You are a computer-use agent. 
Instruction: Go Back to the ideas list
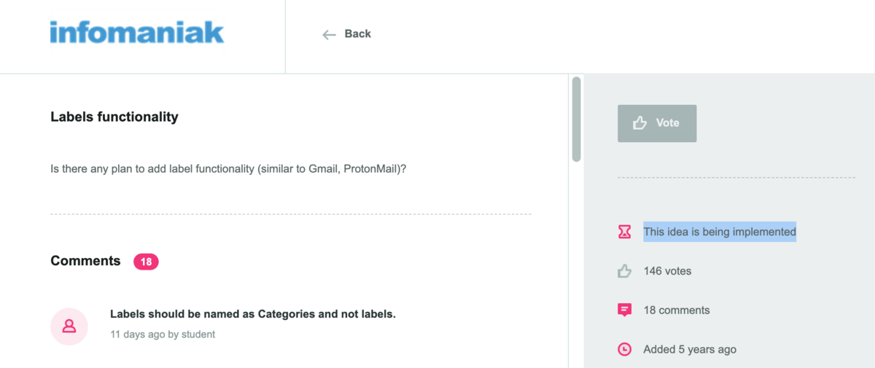tap(357, 34)
